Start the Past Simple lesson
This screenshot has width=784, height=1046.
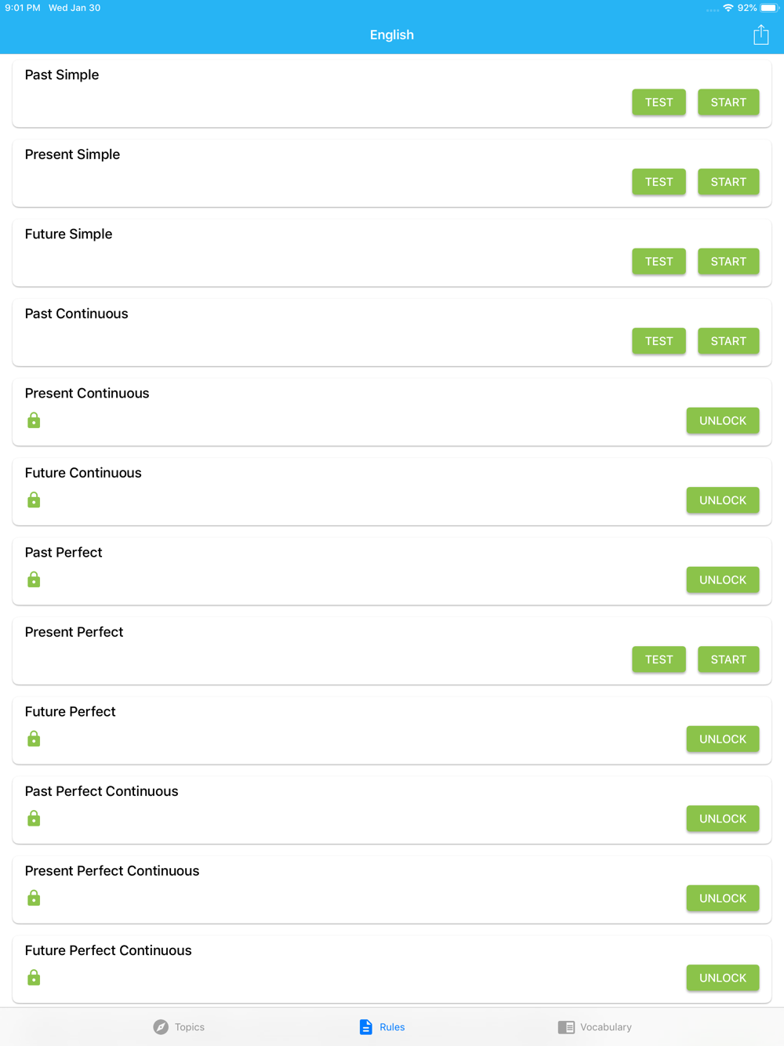click(x=728, y=102)
